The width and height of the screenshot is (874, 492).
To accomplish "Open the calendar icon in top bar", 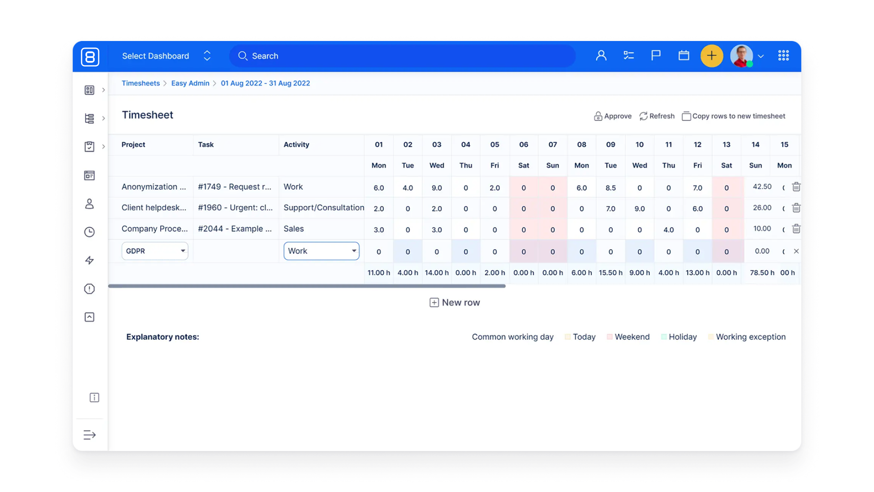I will click(x=684, y=56).
